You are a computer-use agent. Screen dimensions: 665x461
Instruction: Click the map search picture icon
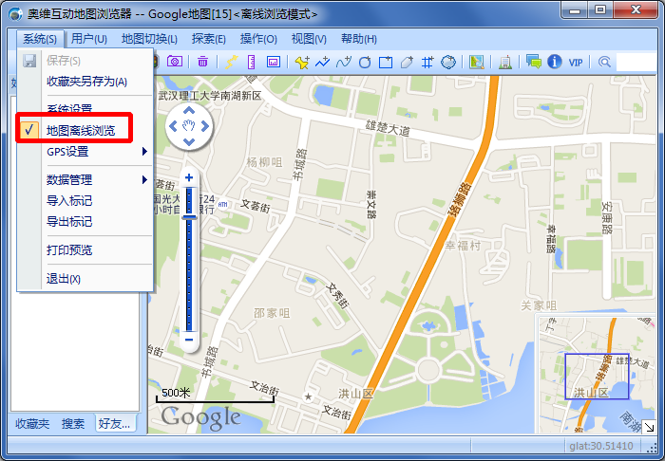tap(477, 62)
